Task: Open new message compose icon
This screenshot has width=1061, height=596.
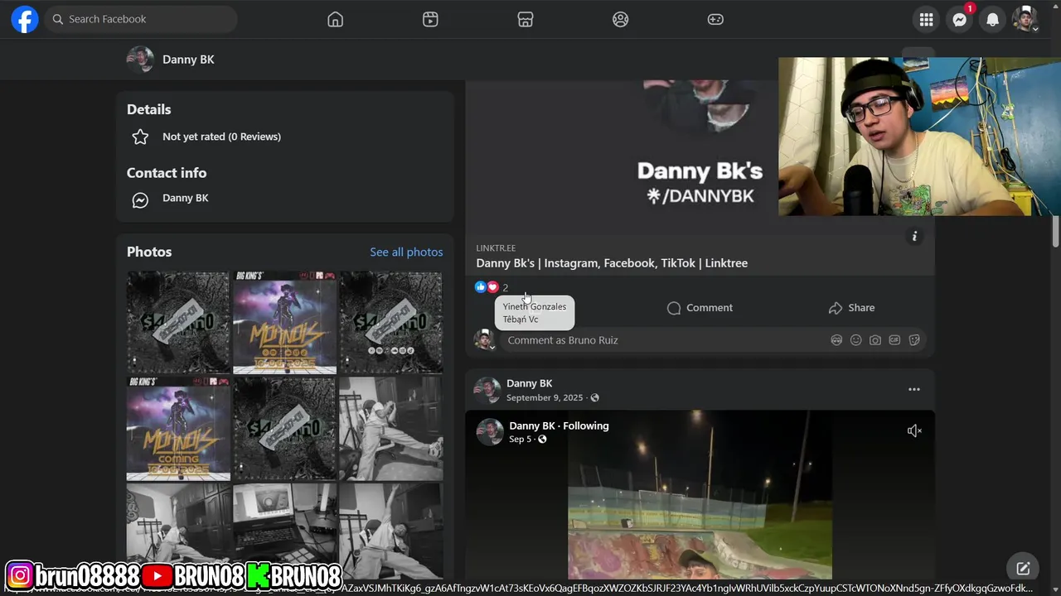Action: click(1023, 569)
